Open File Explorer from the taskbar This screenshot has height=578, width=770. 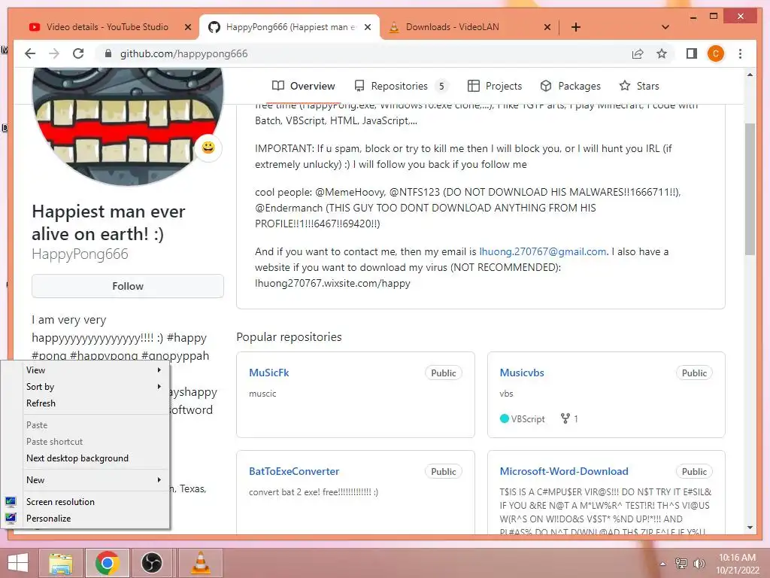click(x=62, y=563)
